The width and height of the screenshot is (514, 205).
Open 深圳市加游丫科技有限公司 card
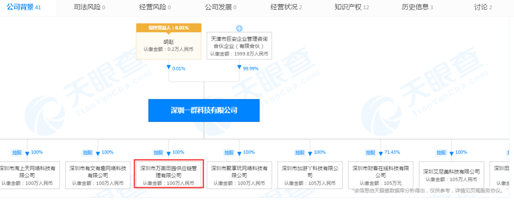pyautogui.click(x=310, y=175)
